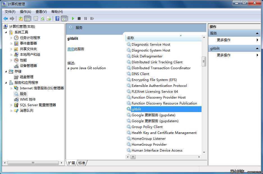The width and height of the screenshot is (263, 174).
Task: Select 事件查看器 icon in tree
Action: click(x=16, y=43)
